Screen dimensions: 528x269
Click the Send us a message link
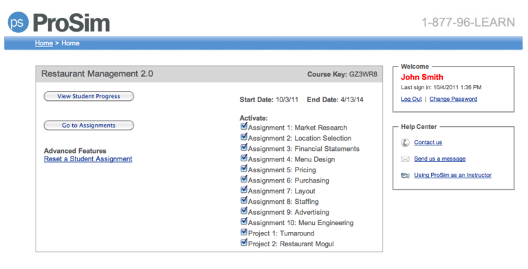(x=440, y=159)
